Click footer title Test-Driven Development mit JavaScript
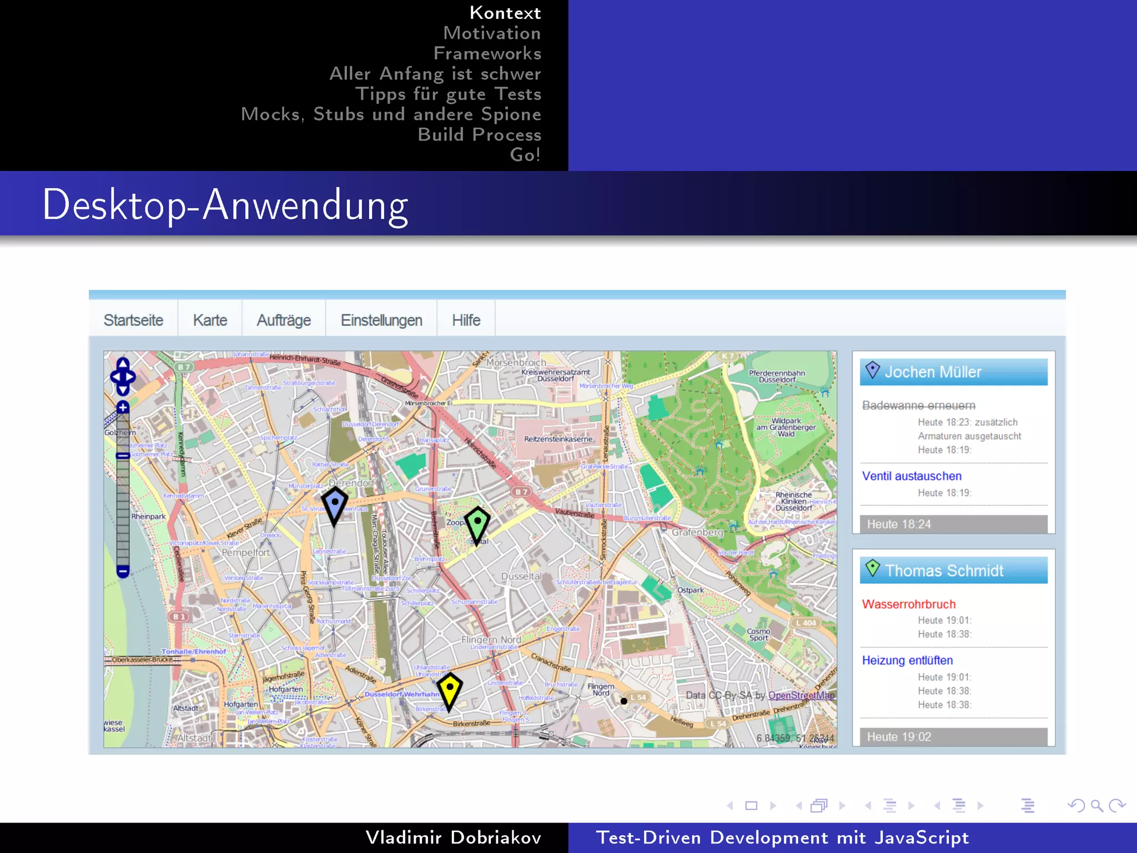This screenshot has width=1137, height=853. [x=782, y=837]
